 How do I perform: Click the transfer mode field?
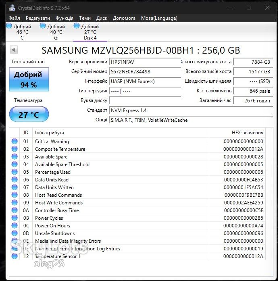point(145,91)
